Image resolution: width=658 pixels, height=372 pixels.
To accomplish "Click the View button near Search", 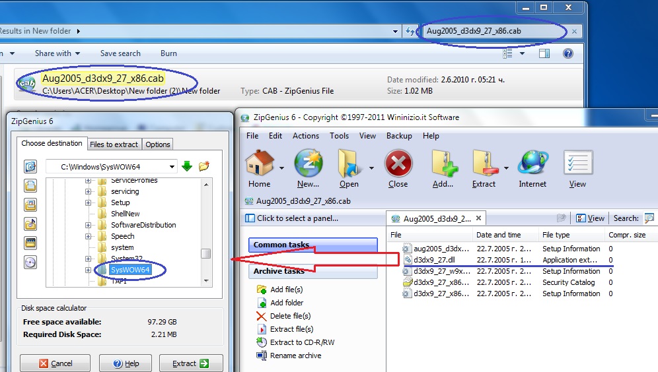I will pos(591,218).
